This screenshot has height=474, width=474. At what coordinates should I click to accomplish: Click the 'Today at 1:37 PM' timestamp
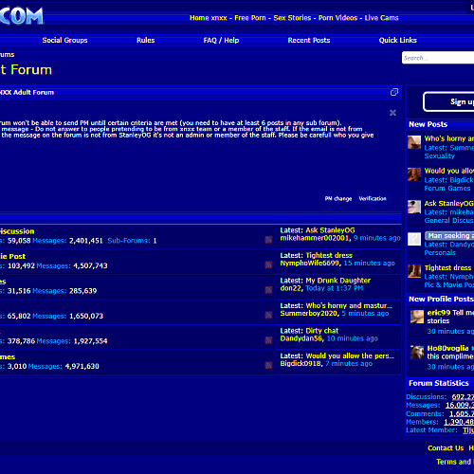coord(335,288)
